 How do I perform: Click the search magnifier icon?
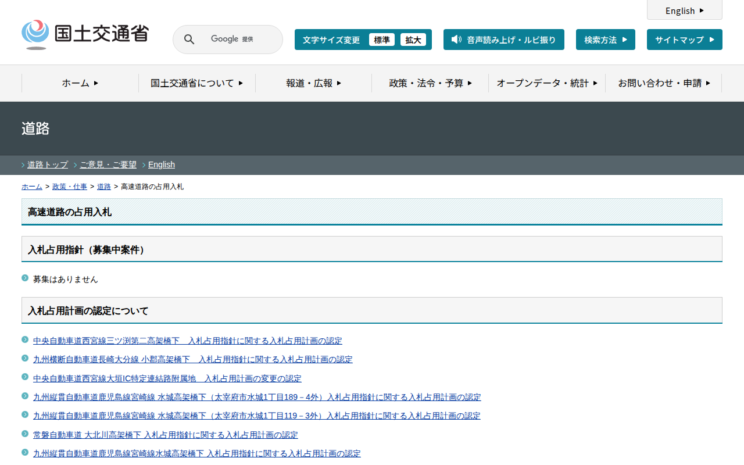point(189,40)
